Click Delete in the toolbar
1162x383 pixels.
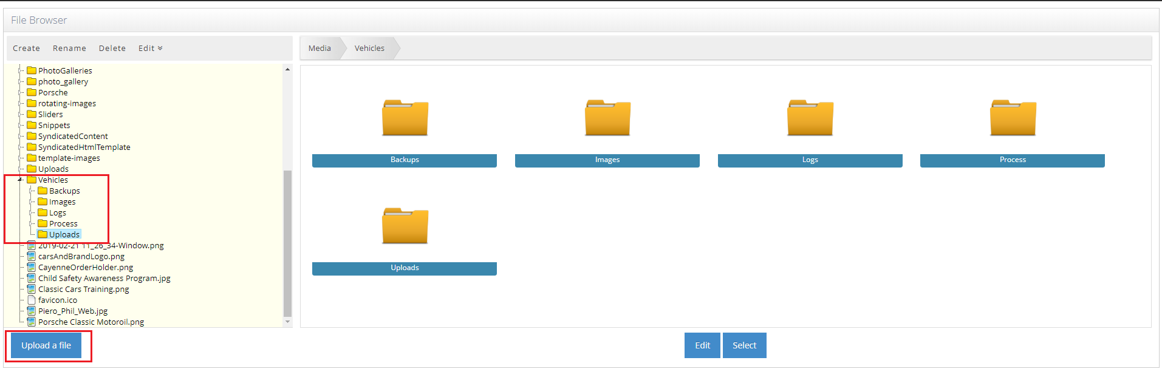(x=112, y=49)
